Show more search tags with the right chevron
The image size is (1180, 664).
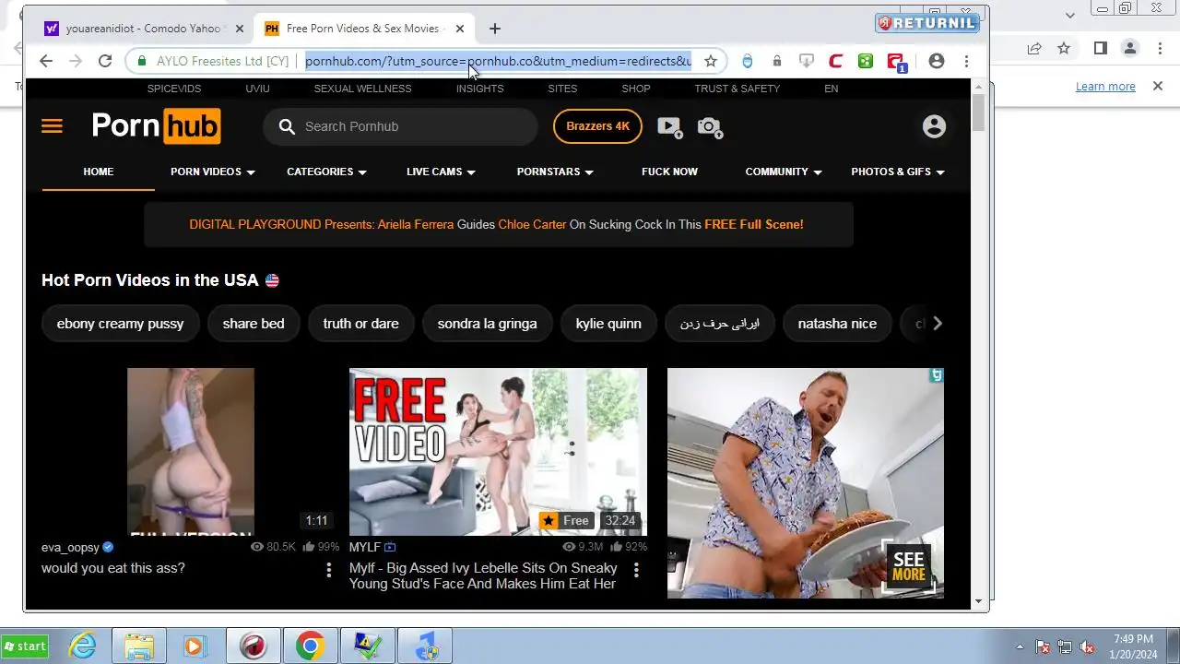tap(937, 324)
